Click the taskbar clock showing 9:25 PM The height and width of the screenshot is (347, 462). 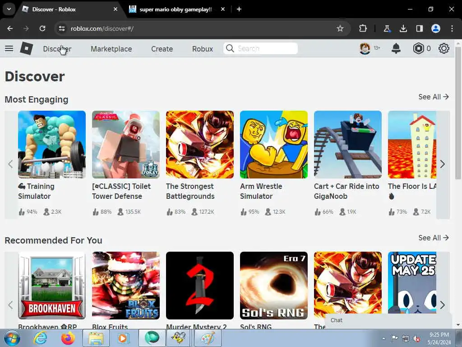(439, 338)
